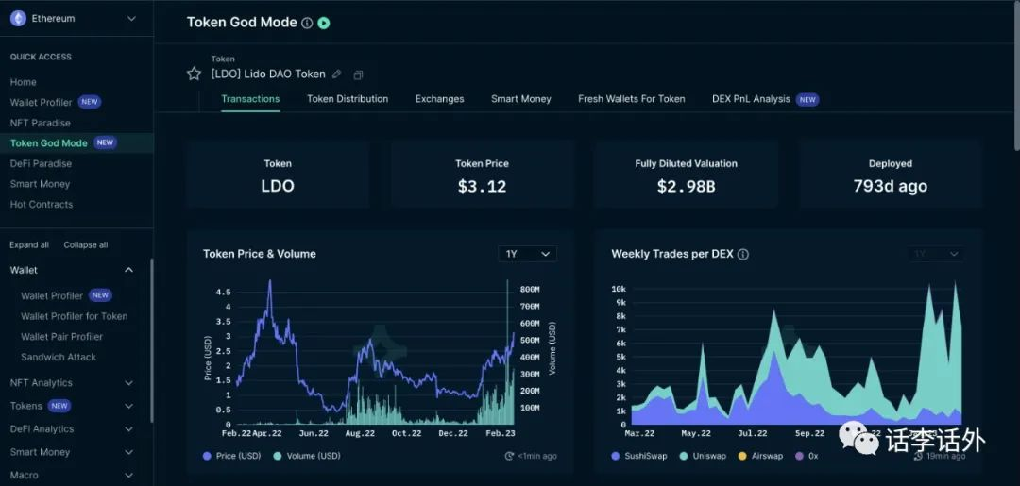
Task: Click the NEW badge beside Tokens in the sidebar
Action: pos(59,406)
